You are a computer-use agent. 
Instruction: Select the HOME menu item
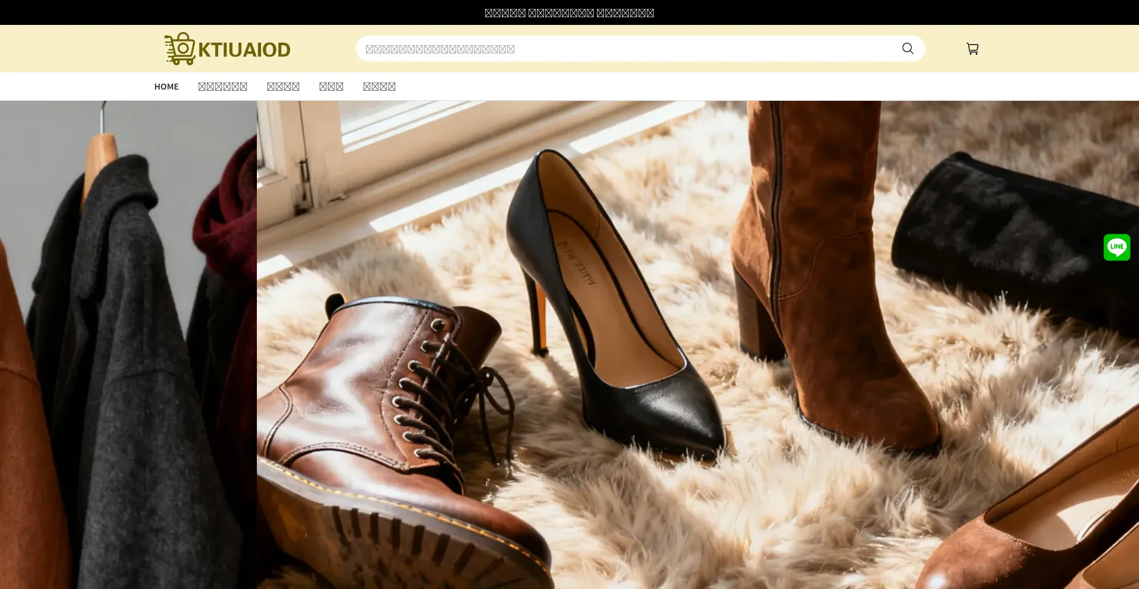pyautogui.click(x=166, y=87)
